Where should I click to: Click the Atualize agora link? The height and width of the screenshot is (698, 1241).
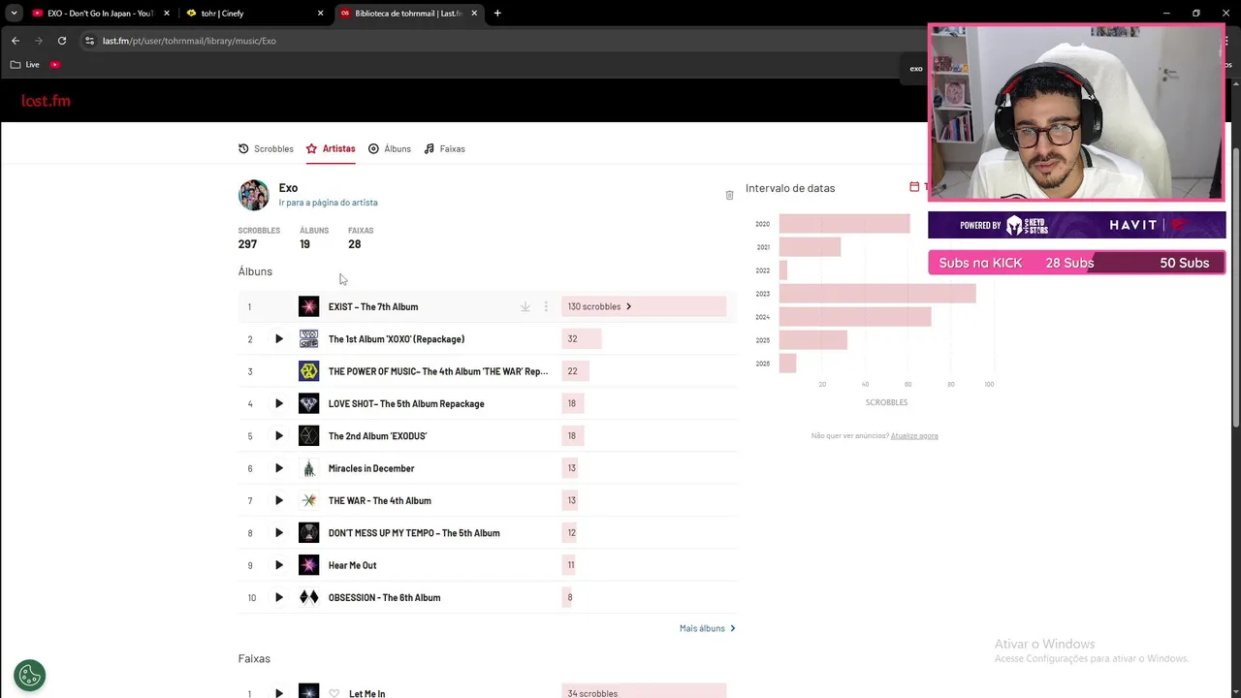coord(914,436)
